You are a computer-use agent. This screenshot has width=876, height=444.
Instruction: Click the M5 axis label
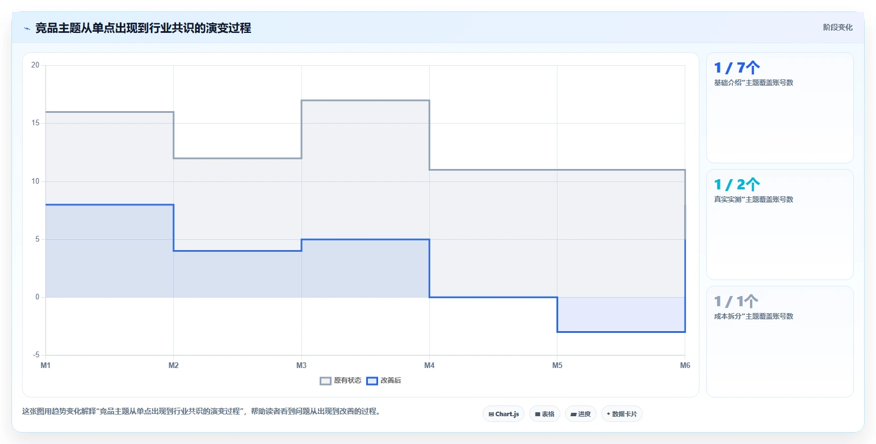[557, 365]
